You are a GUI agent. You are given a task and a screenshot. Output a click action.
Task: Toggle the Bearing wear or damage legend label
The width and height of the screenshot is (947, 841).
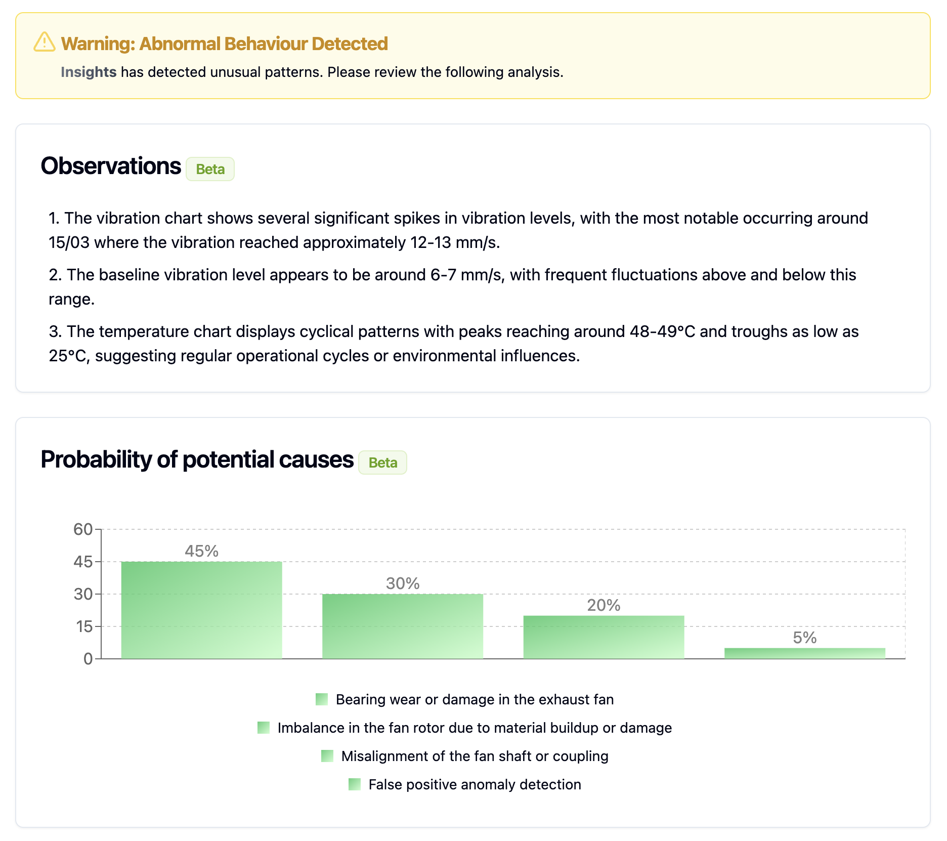[475, 699]
